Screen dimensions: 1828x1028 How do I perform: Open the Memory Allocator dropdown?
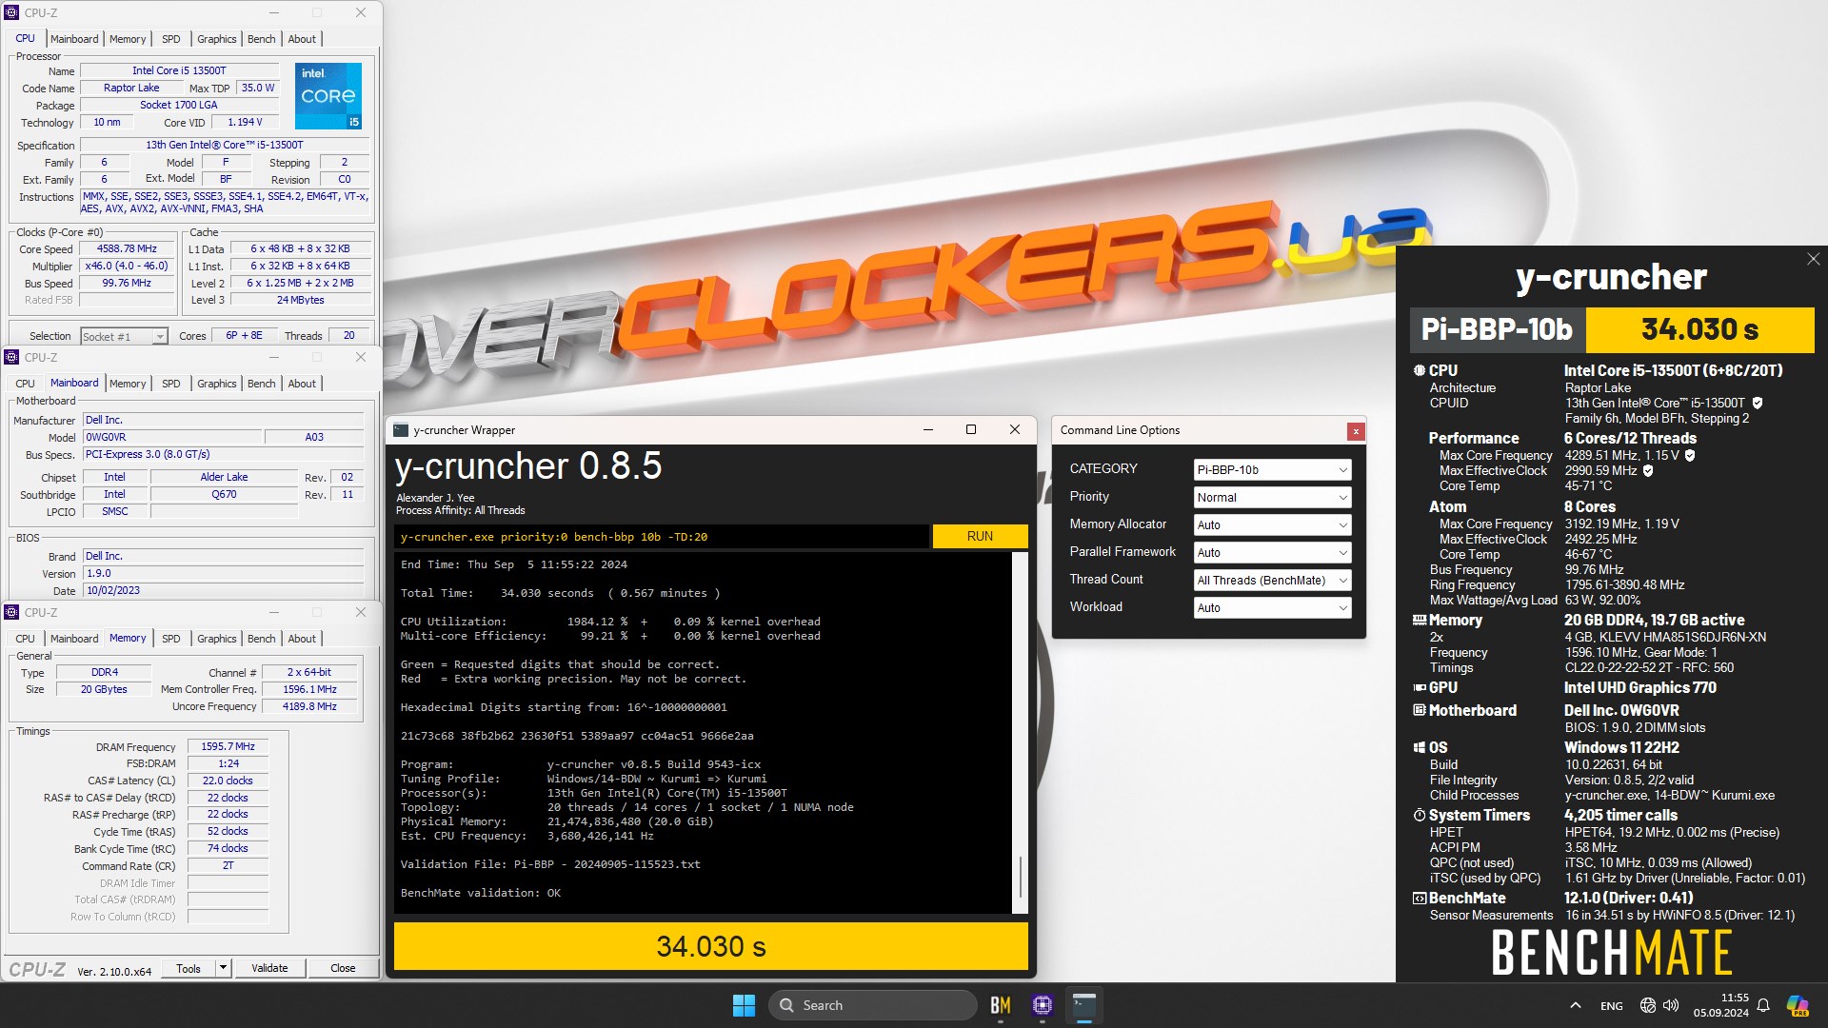[1272, 524]
